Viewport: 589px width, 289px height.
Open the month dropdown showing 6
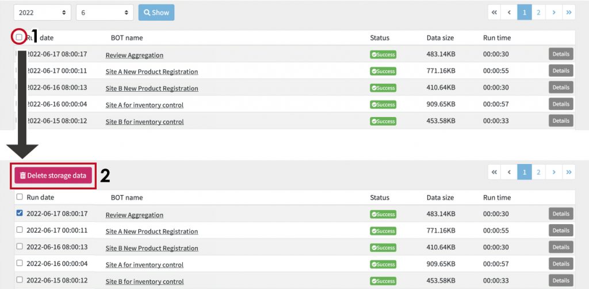click(104, 12)
